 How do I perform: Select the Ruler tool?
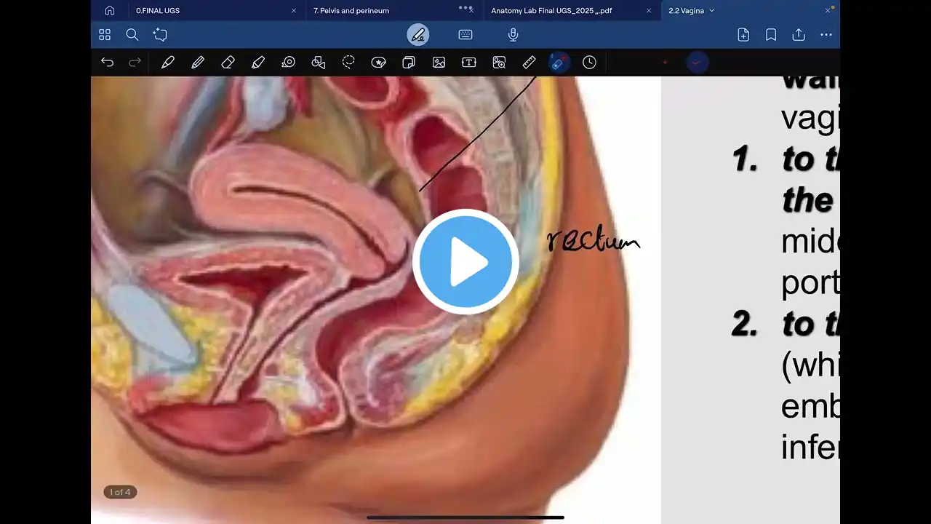[530, 63]
